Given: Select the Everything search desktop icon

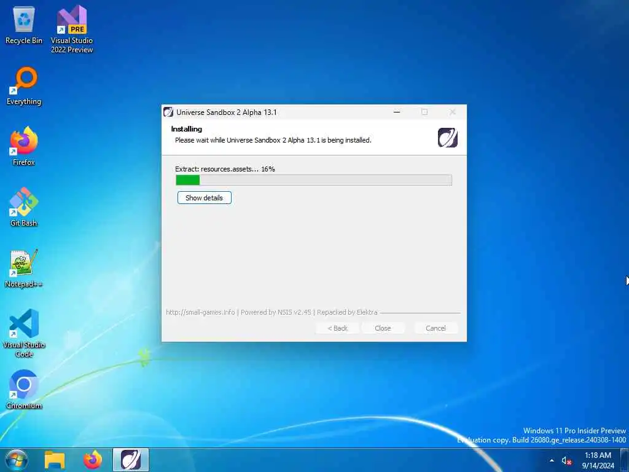Looking at the screenshot, I should coord(24,86).
